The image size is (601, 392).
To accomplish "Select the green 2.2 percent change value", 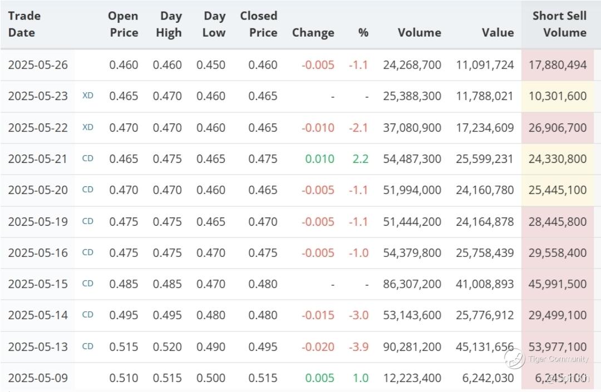I will 361,158.
